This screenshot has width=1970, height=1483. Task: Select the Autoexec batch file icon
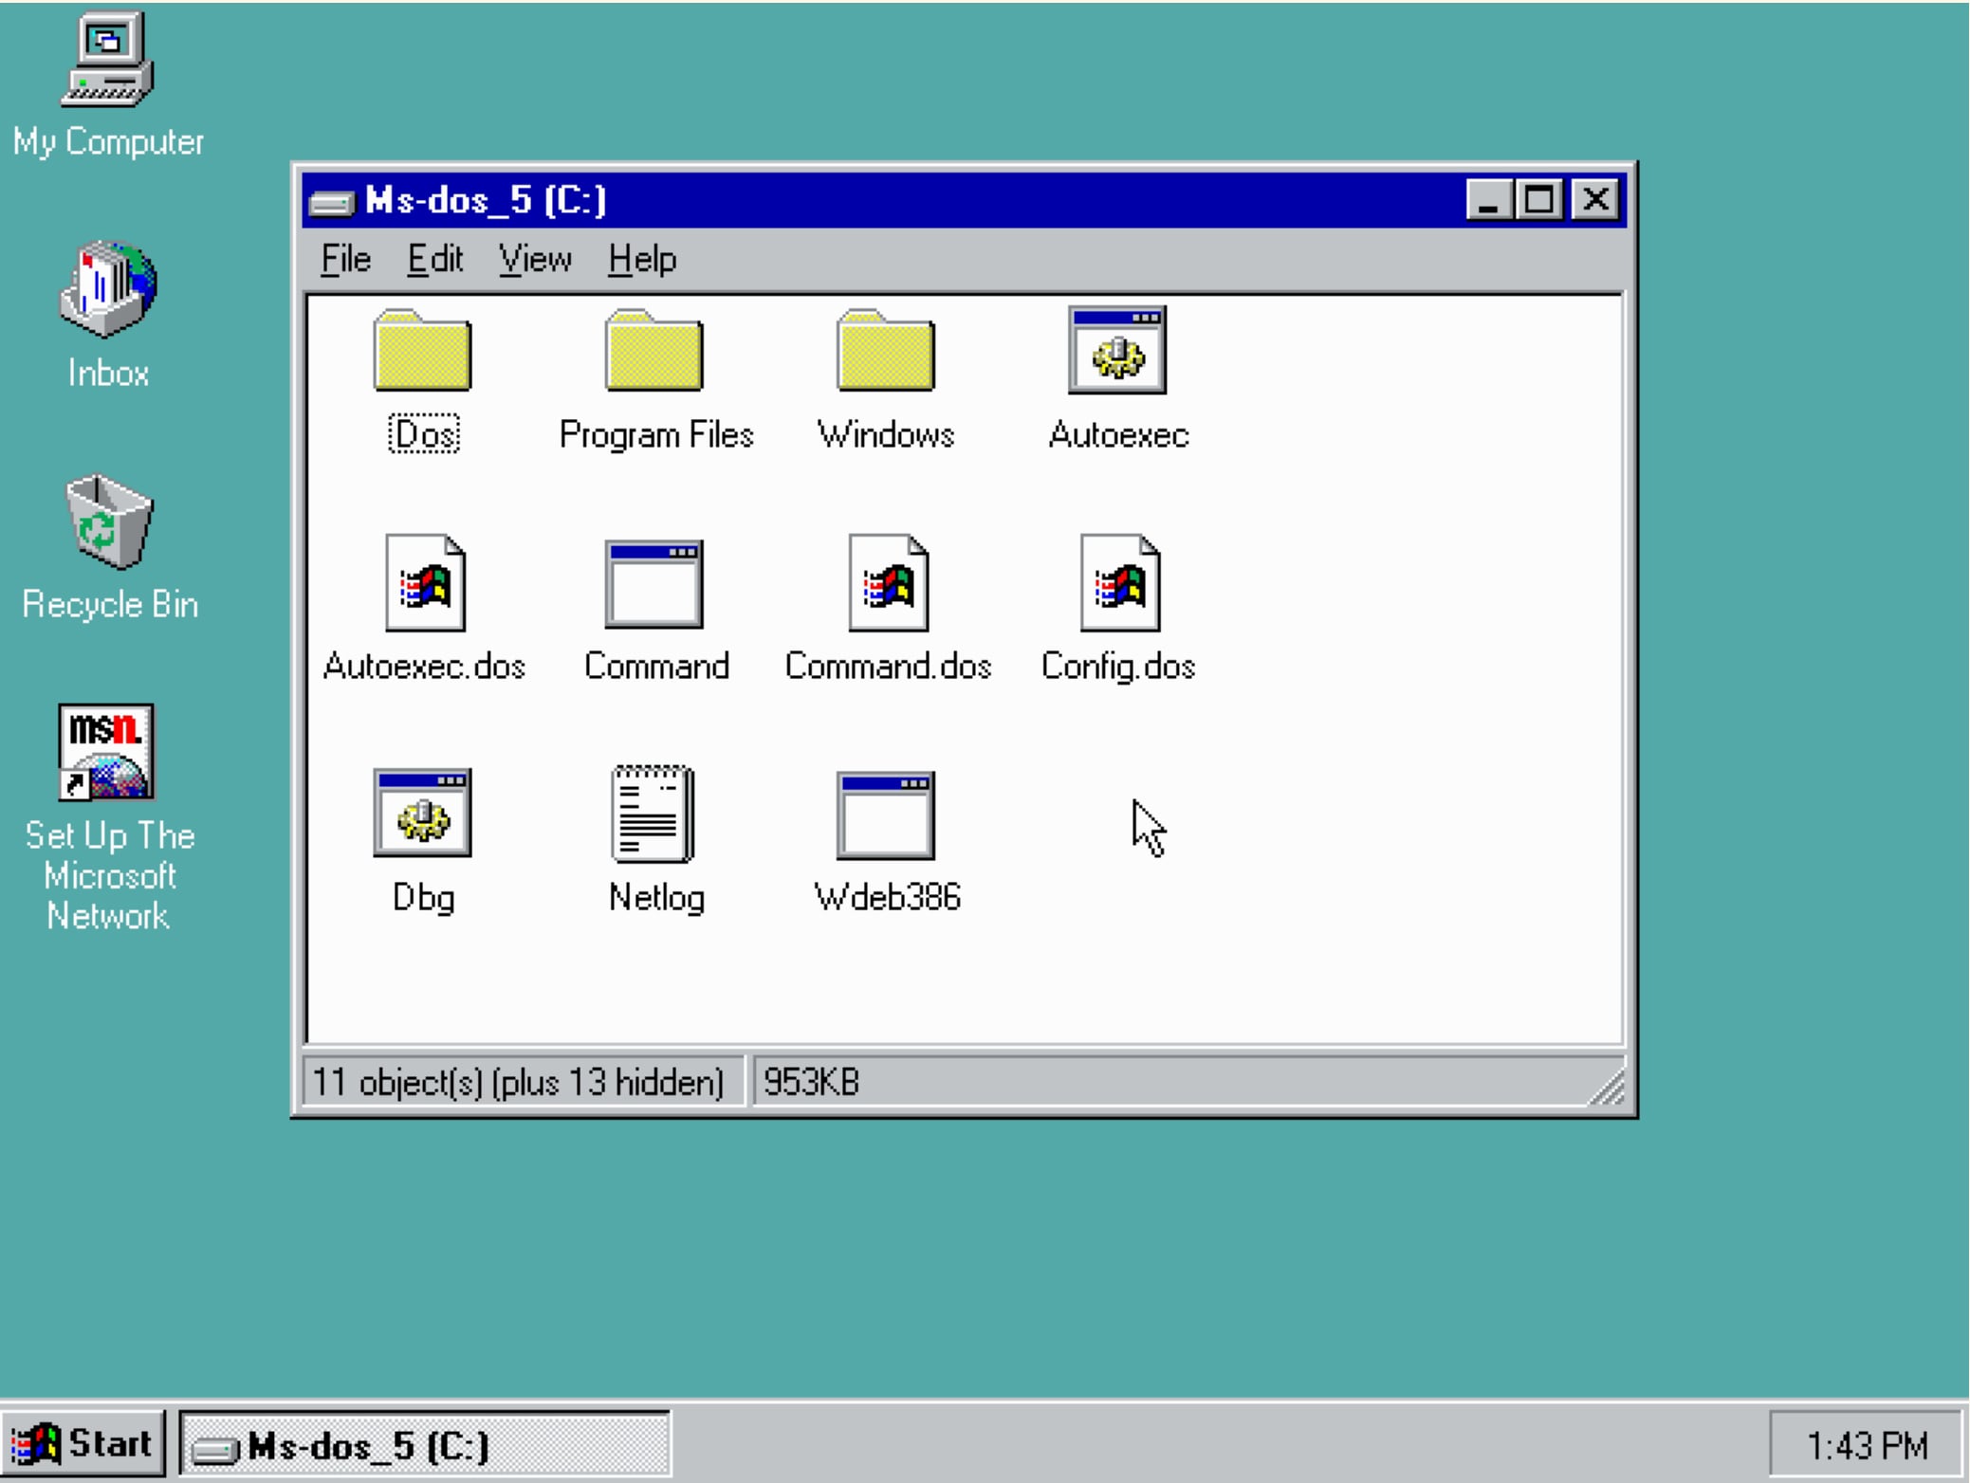point(1117,351)
